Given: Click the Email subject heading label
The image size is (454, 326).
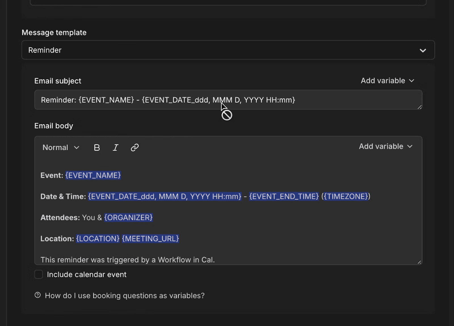Looking at the screenshot, I should 58,81.
